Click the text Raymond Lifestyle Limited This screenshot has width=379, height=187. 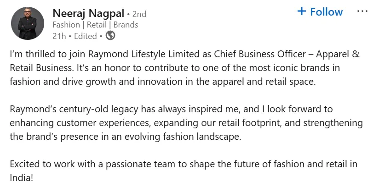pos(144,55)
